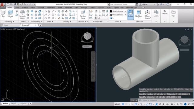Viewport: 194px width, 109px height.
Task: Open the AutoCAD application menu logo
Action: [x=2, y=5]
